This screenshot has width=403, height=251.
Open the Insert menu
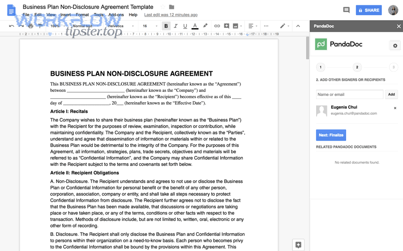[x=65, y=15]
